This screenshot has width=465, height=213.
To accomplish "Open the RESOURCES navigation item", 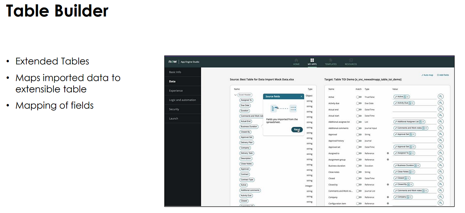I will tap(351, 62).
